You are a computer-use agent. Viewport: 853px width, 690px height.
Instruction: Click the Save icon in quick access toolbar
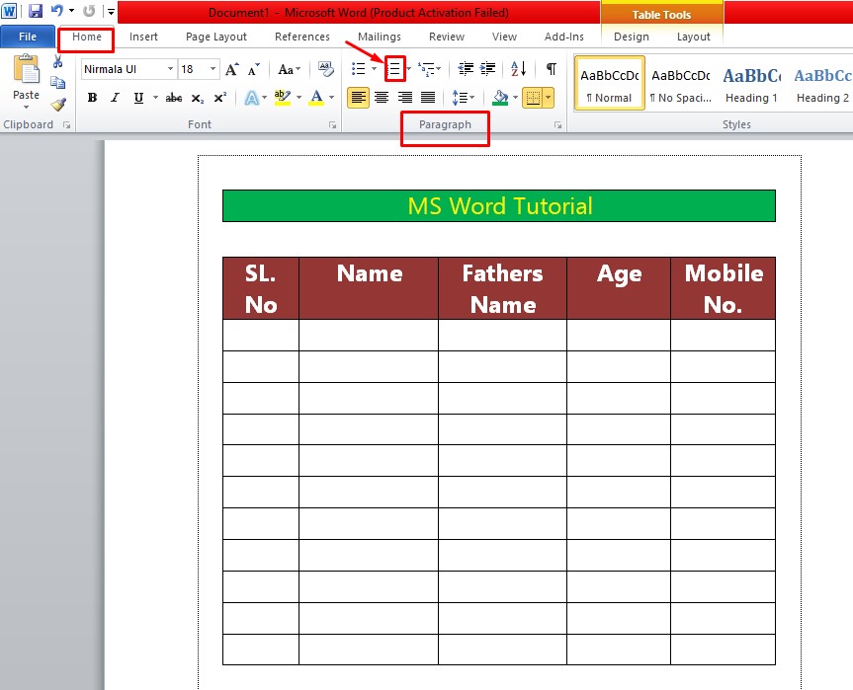tap(36, 10)
